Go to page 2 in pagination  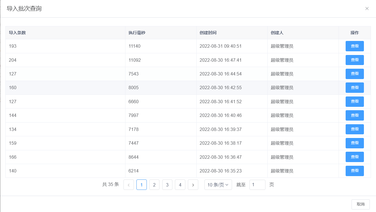tap(154, 185)
